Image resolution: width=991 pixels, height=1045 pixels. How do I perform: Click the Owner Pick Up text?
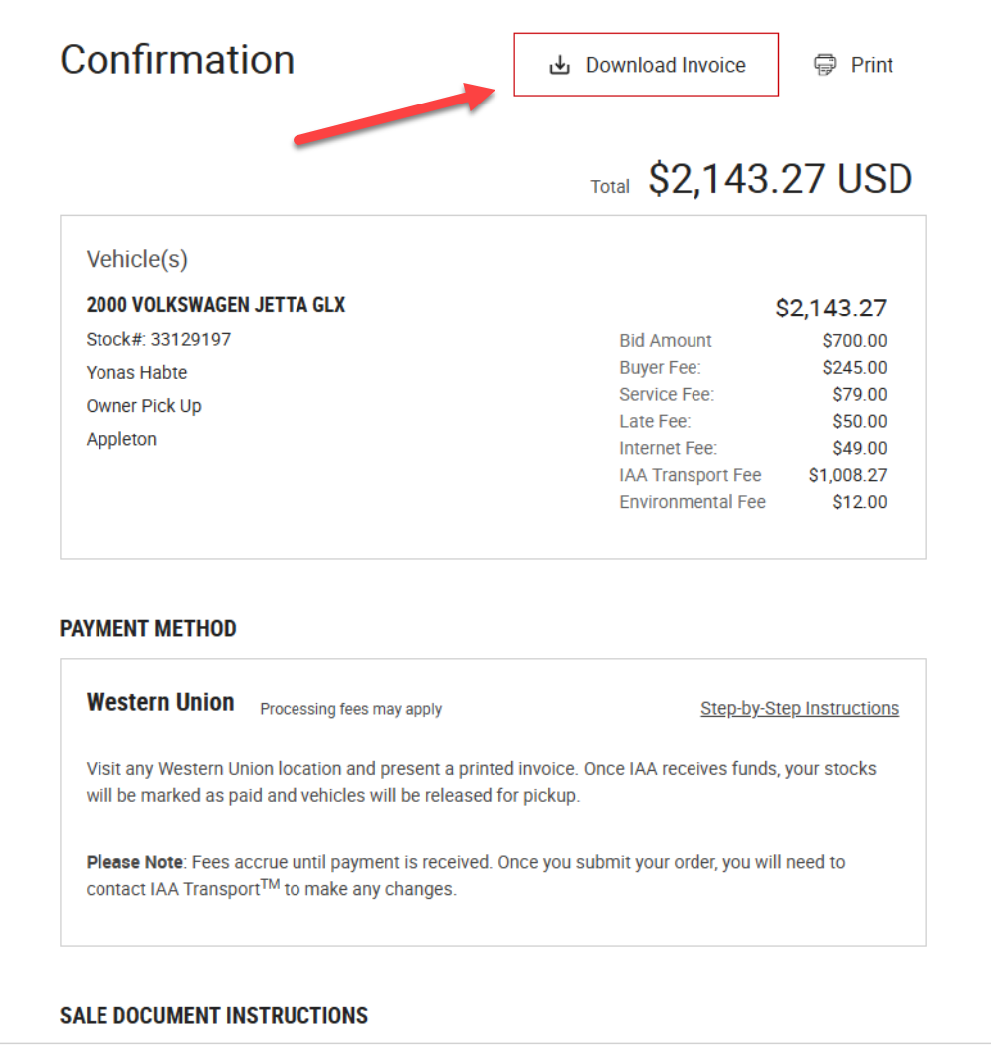144,406
